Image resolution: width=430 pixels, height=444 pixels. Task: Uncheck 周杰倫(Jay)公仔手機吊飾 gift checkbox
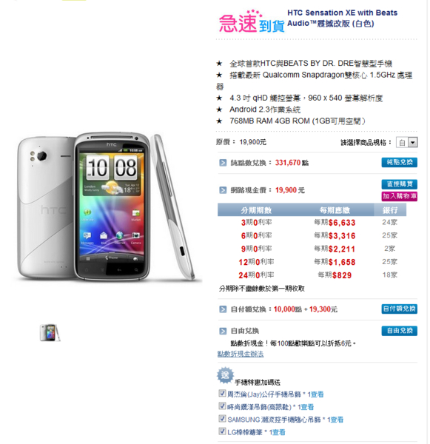click(222, 394)
